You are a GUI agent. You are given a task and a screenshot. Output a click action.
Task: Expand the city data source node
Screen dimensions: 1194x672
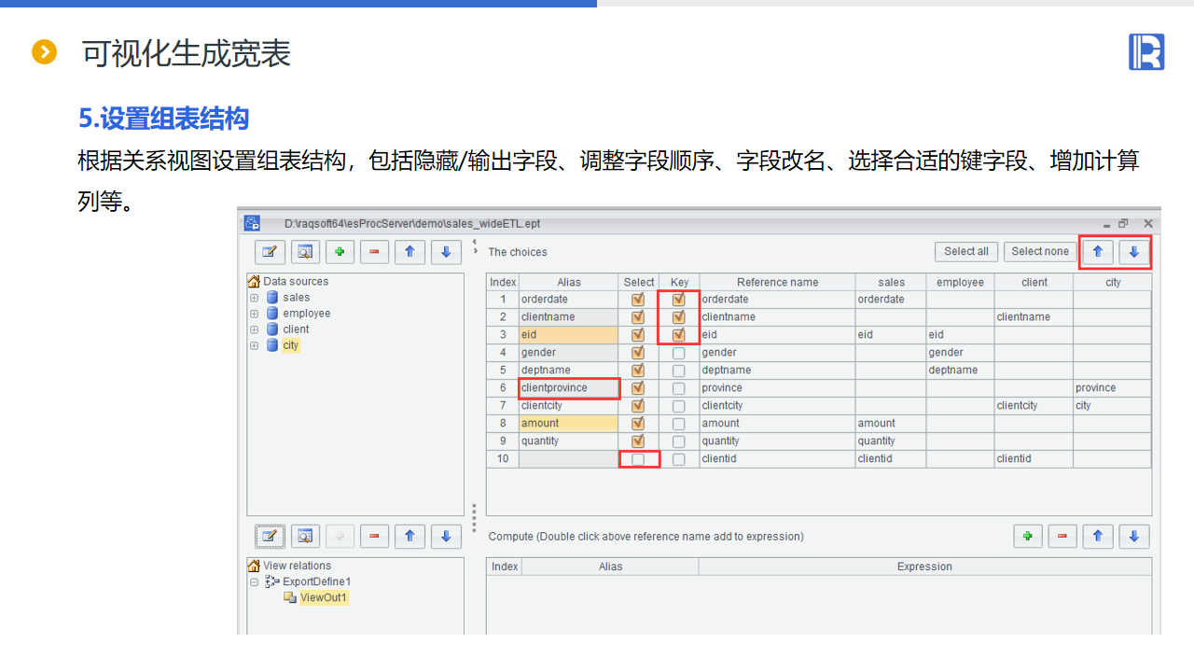pyautogui.click(x=254, y=345)
